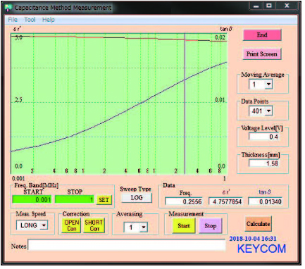
Task: Click the pink End button
Action: pyautogui.click(x=262, y=35)
